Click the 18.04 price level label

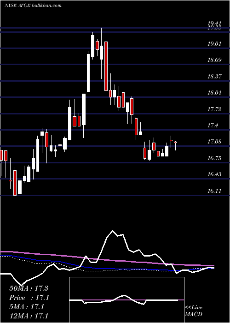point(215,92)
